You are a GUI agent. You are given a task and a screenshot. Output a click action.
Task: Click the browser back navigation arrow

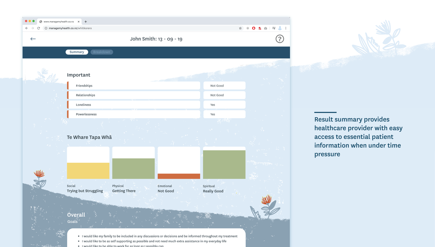coord(26,28)
